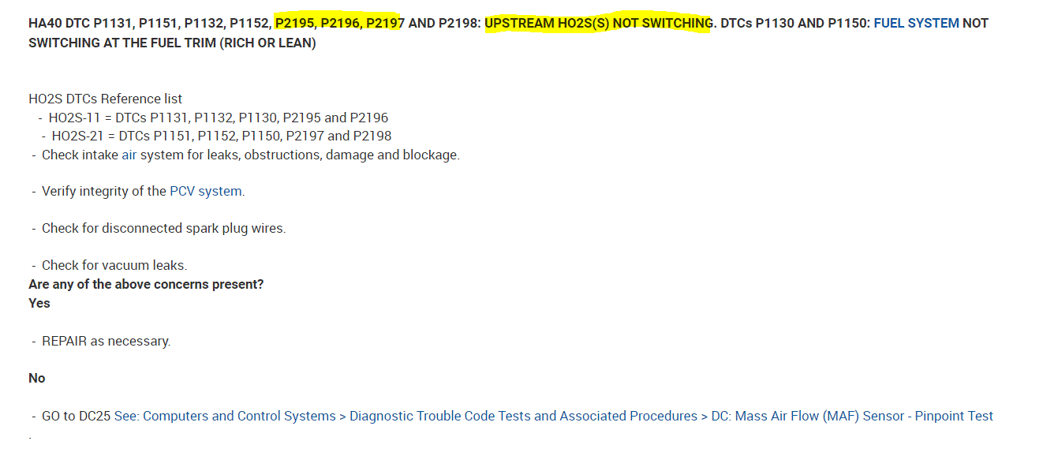The image size is (1054, 456).
Task: Click the bold 'Yes' answer
Action: tap(39, 303)
